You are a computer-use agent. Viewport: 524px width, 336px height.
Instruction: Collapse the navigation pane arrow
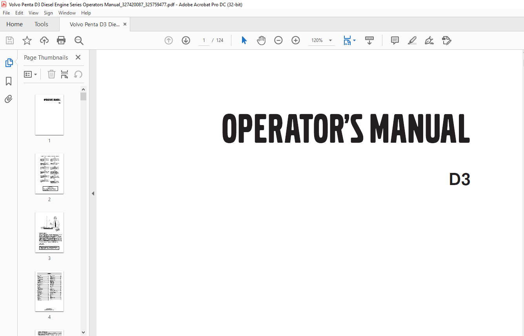pyautogui.click(x=93, y=193)
